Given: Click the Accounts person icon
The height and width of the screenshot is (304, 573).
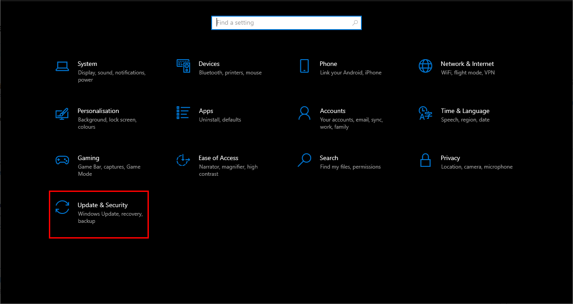Looking at the screenshot, I should (x=304, y=113).
